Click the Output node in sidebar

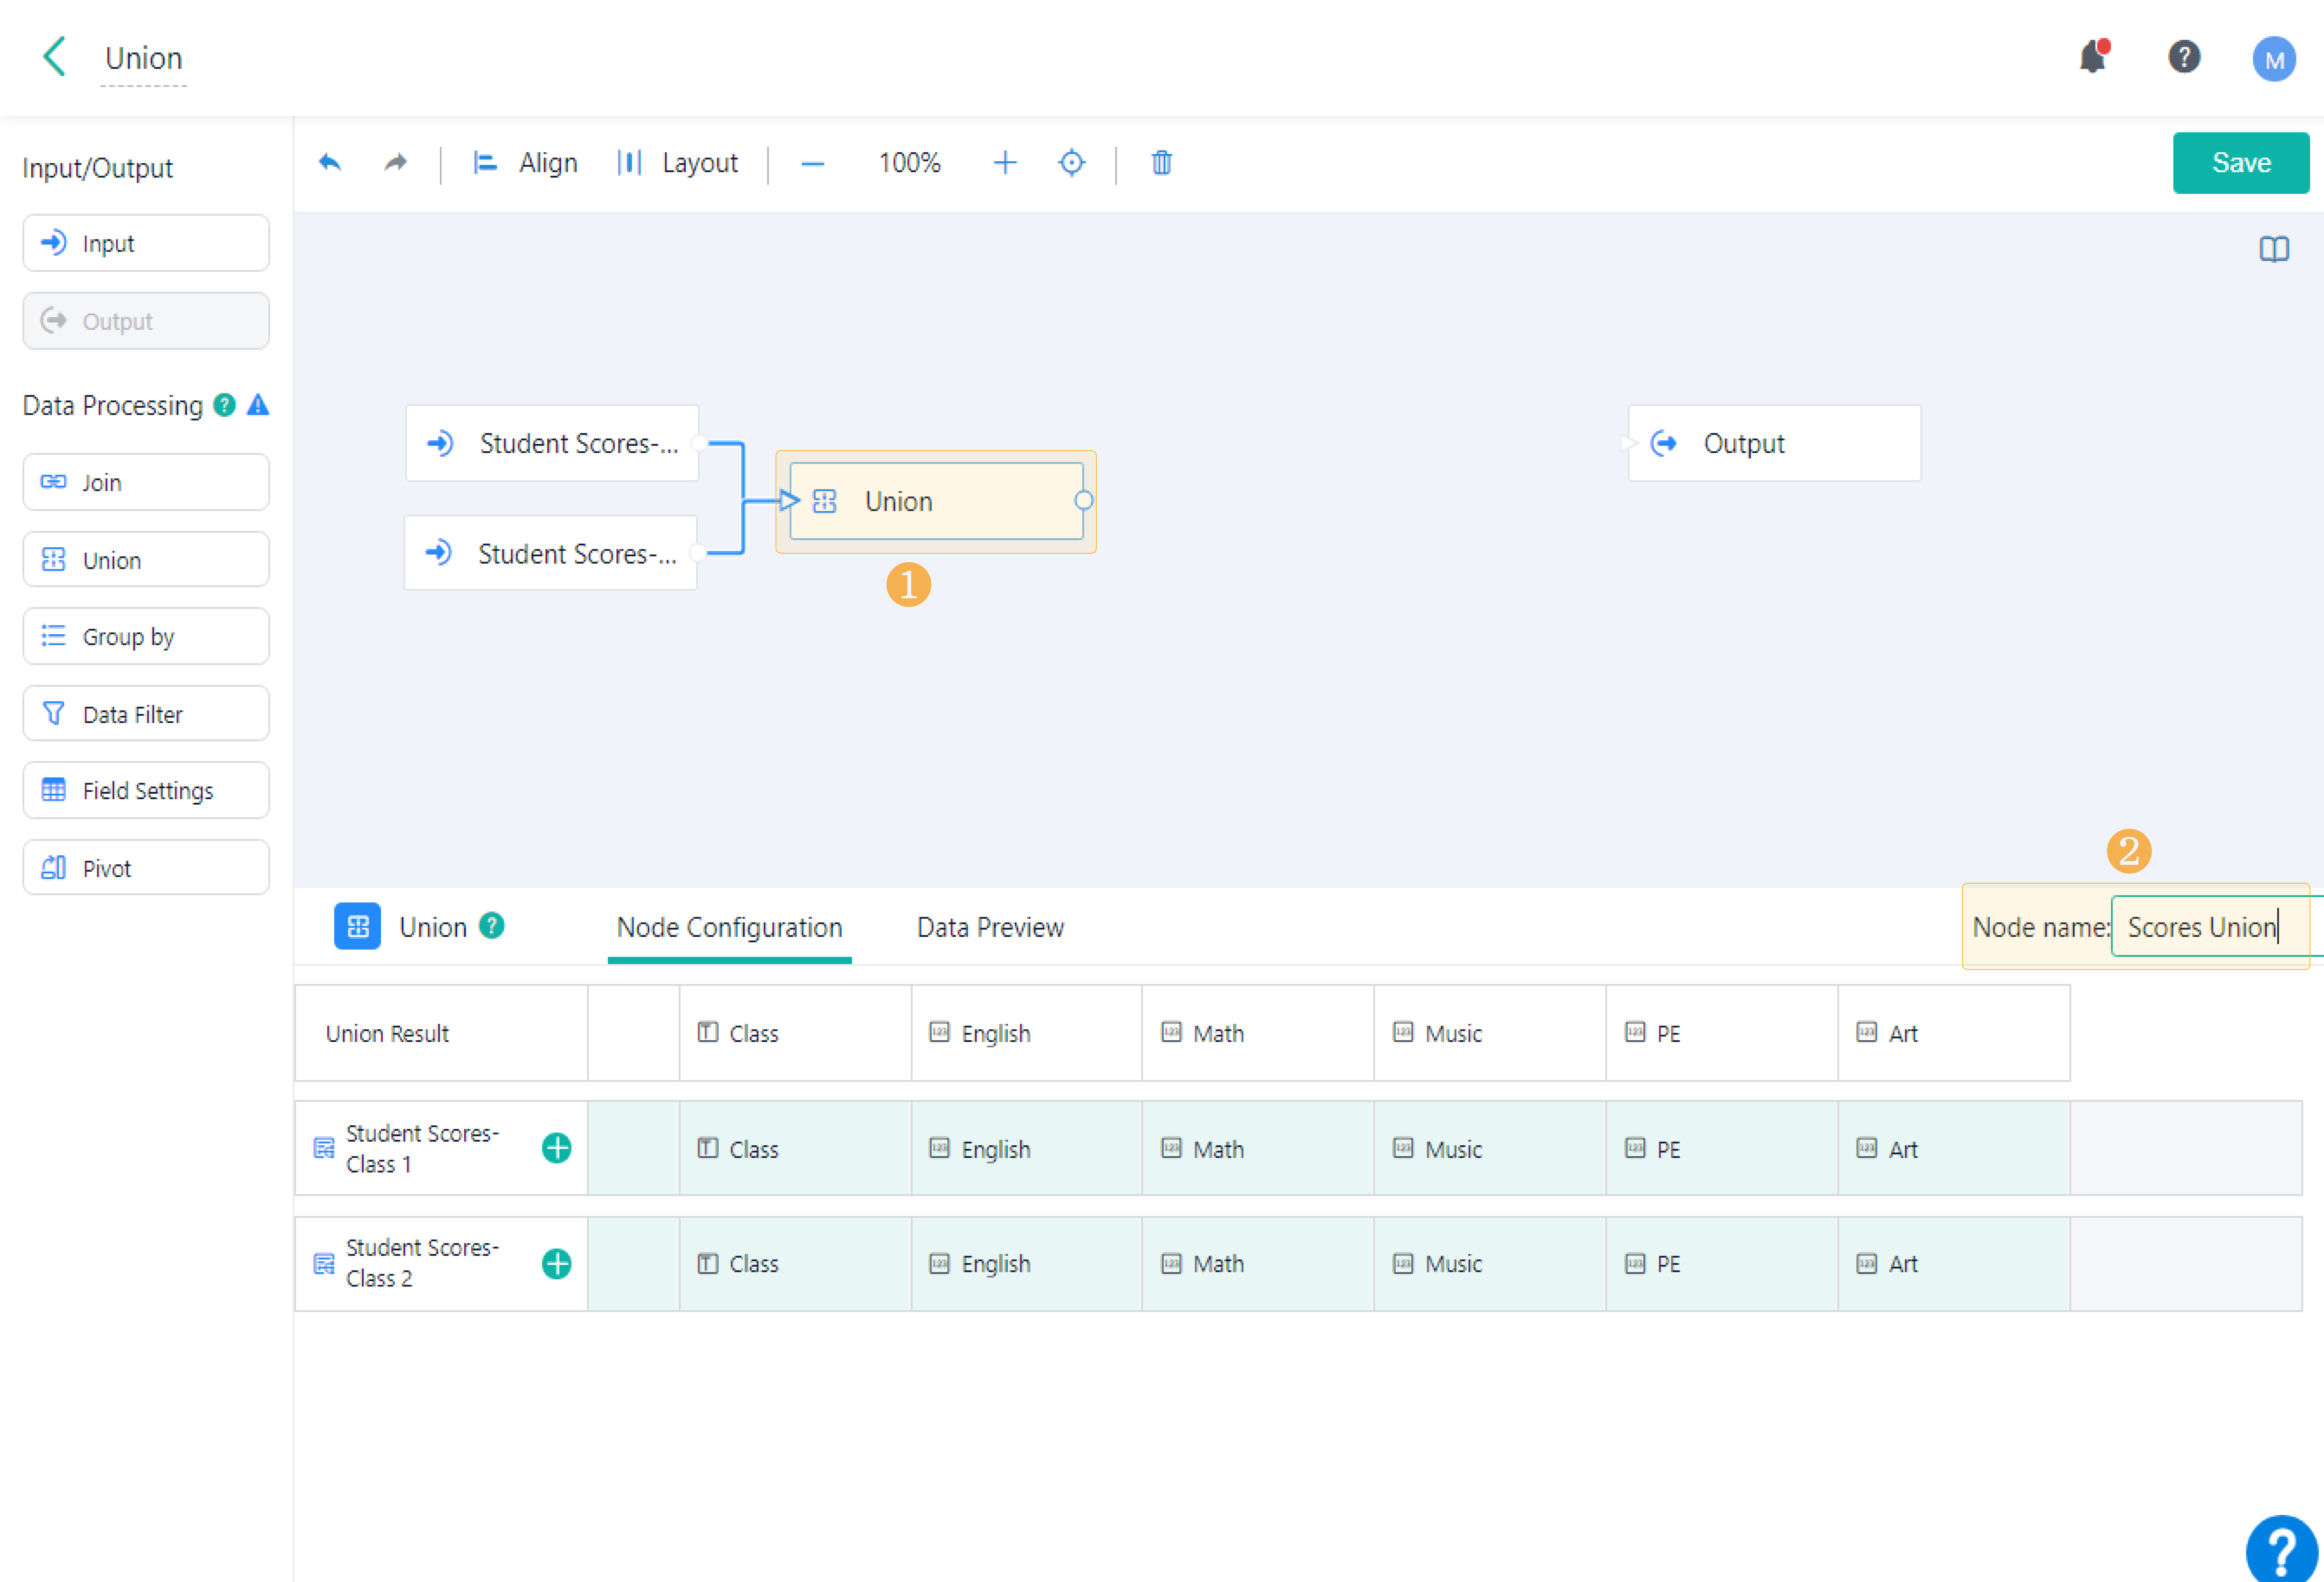click(x=146, y=321)
